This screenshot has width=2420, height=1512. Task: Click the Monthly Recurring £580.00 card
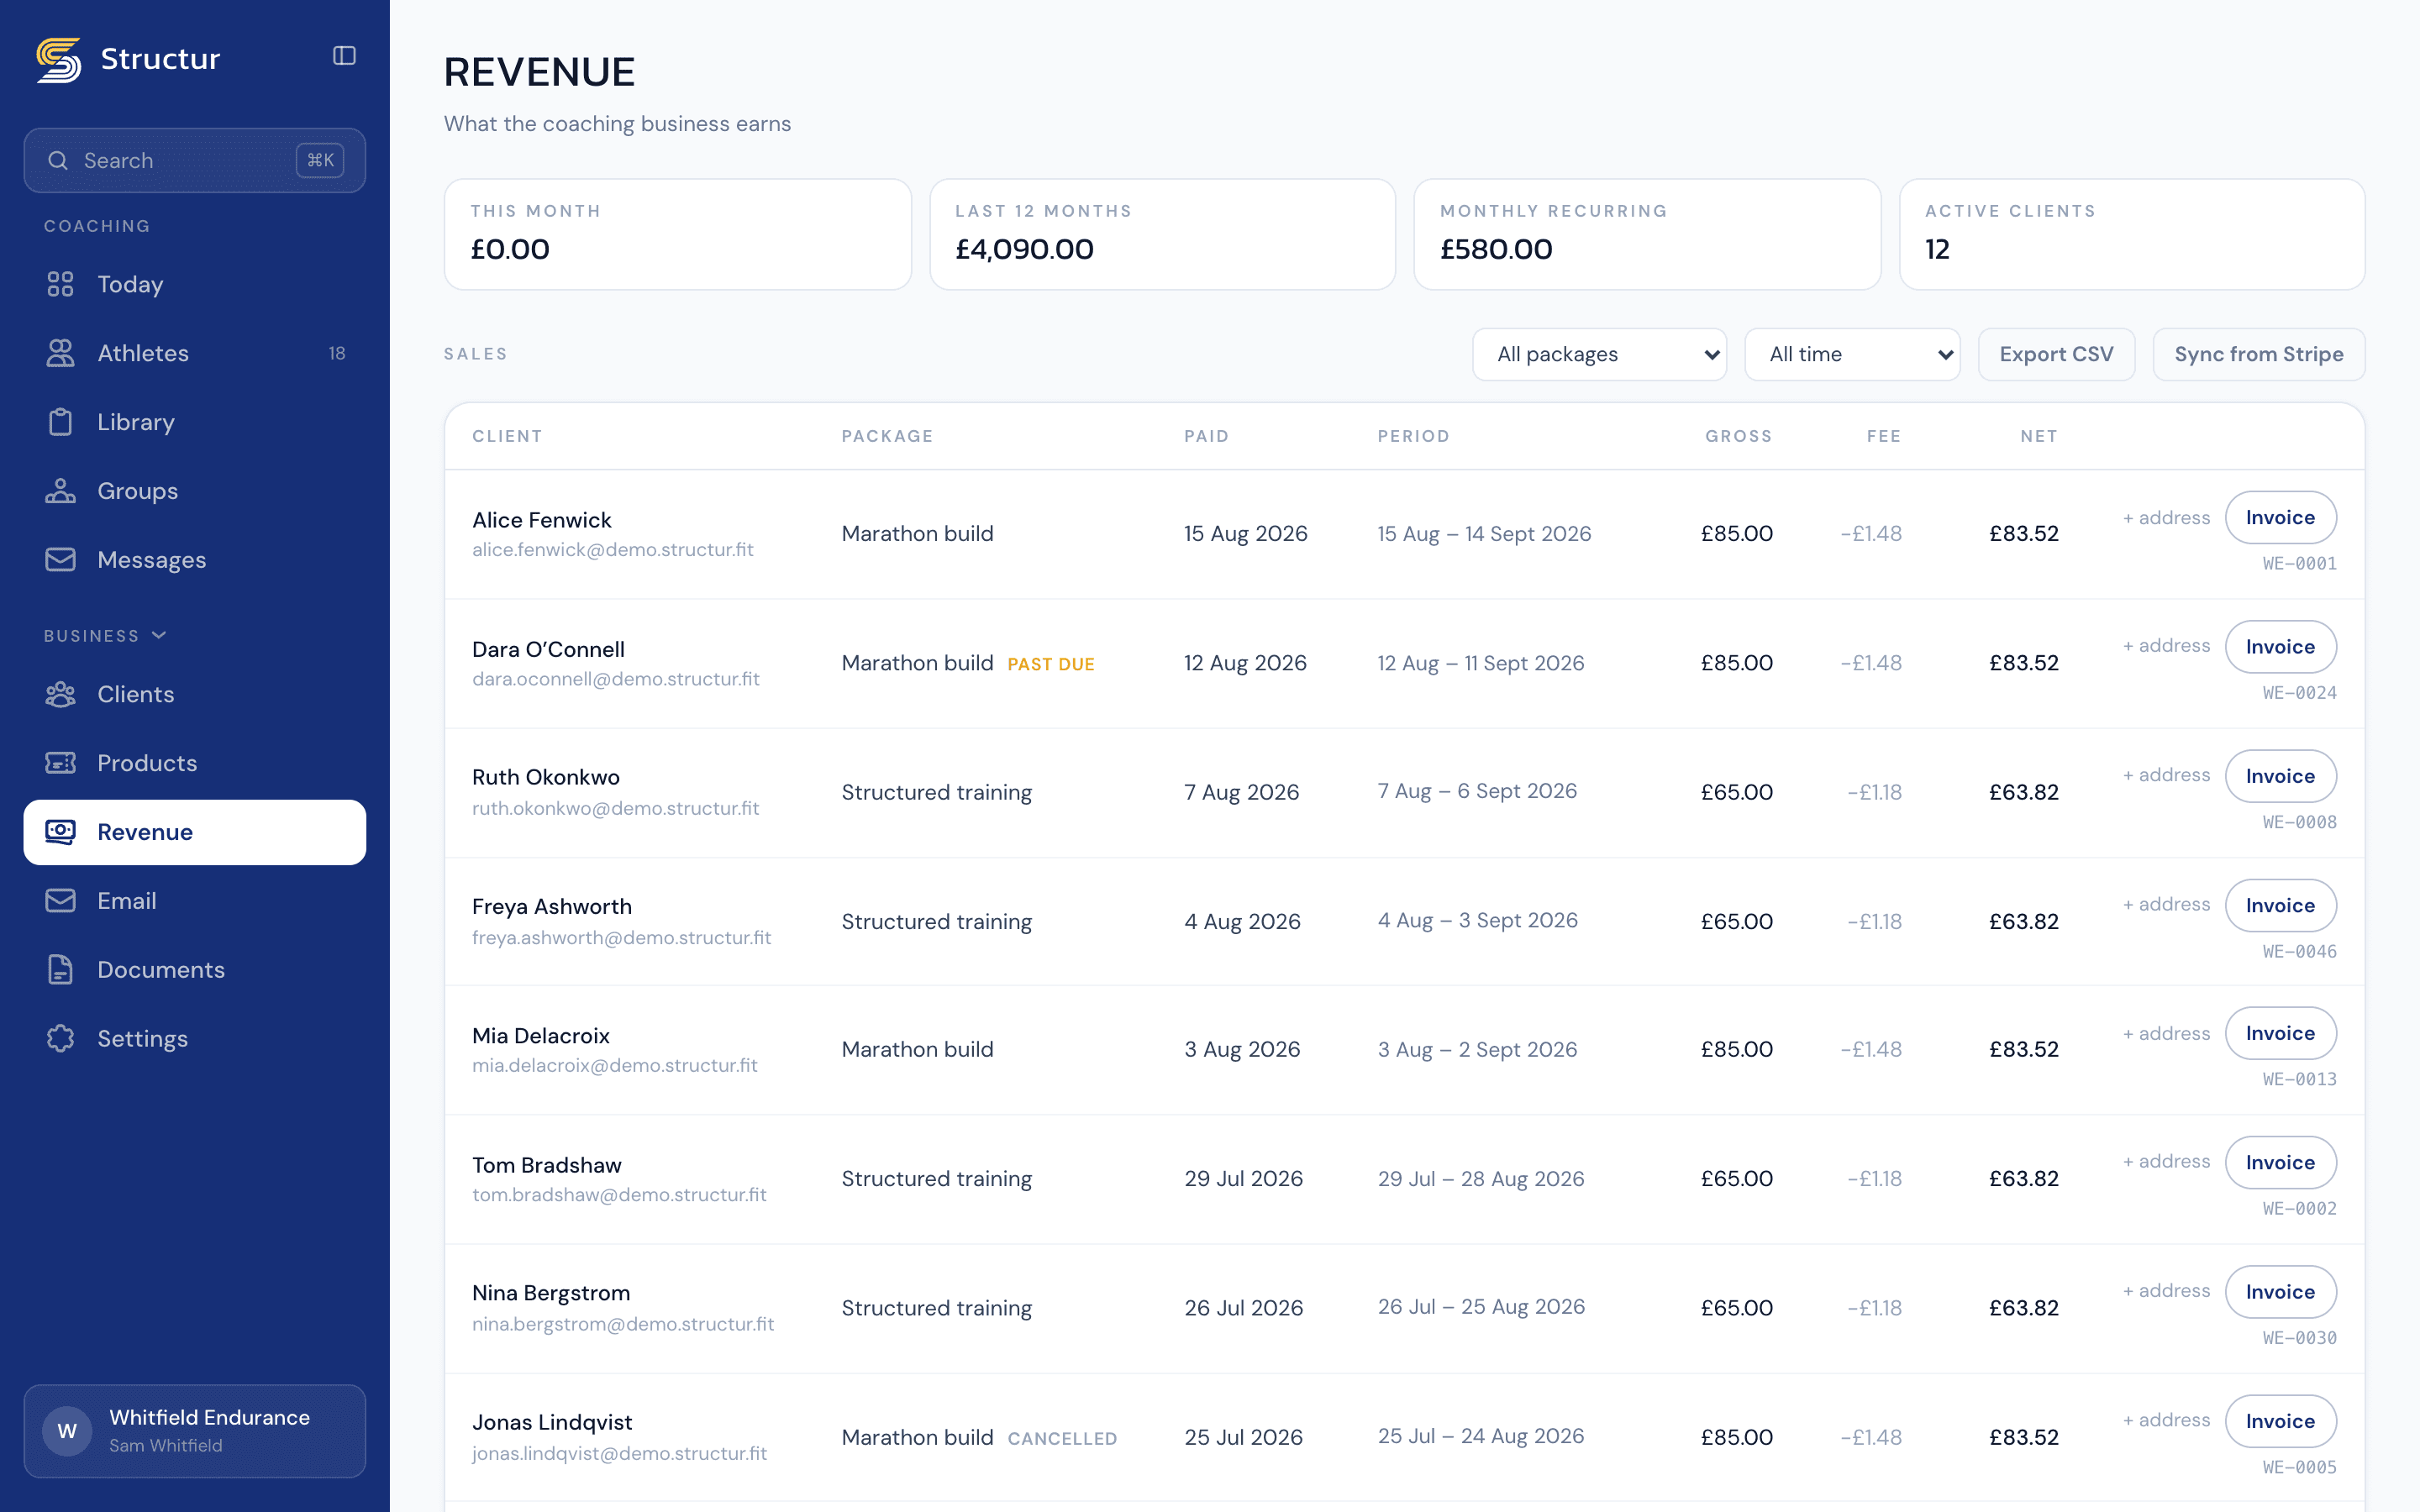1647,234
